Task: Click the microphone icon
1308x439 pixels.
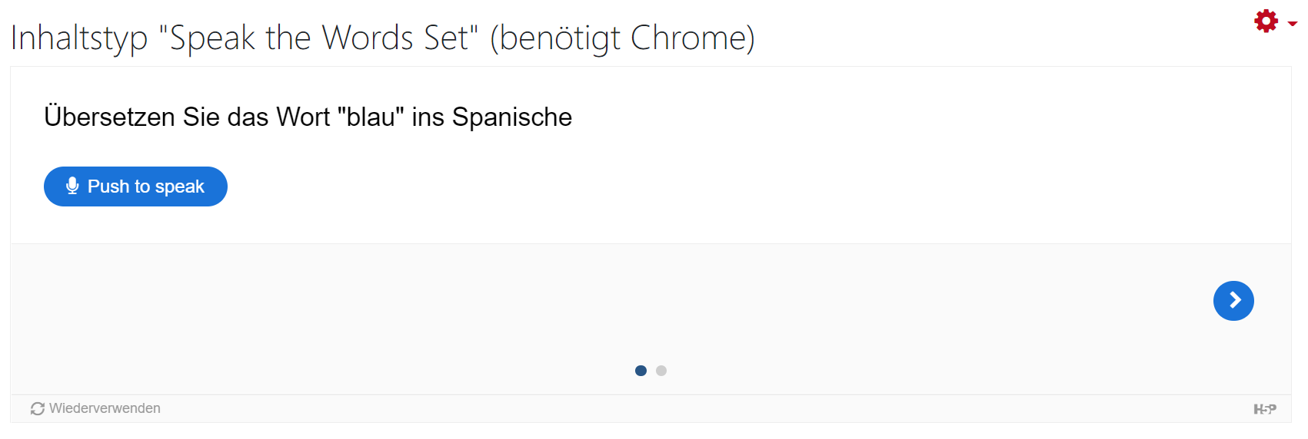Action: tap(72, 186)
